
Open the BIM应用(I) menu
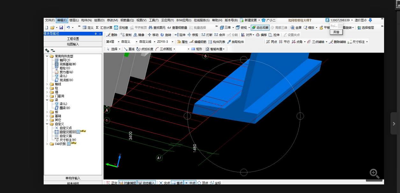tap(184, 20)
